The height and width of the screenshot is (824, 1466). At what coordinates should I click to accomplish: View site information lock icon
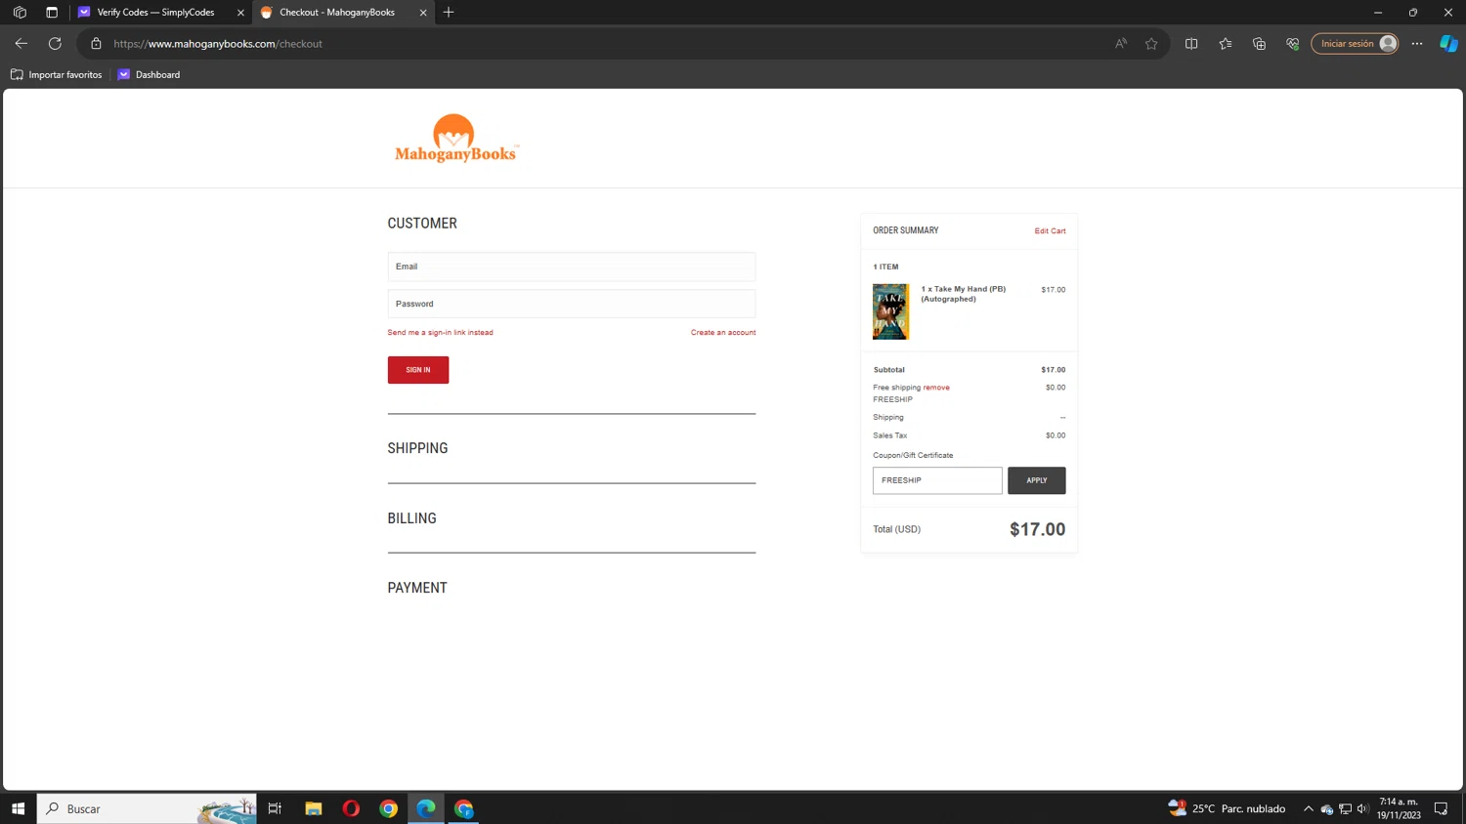(96, 43)
